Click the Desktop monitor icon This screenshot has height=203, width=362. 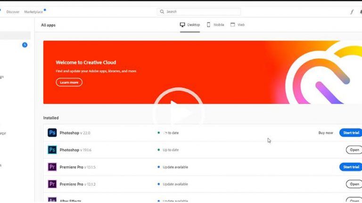(x=182, y=24)
